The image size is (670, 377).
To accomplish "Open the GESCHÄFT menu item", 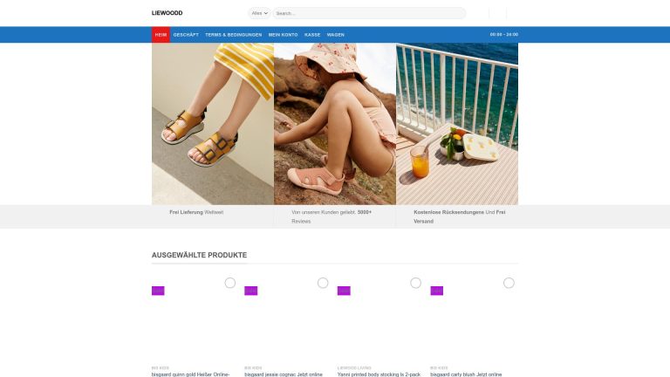I will pos(186,35).
